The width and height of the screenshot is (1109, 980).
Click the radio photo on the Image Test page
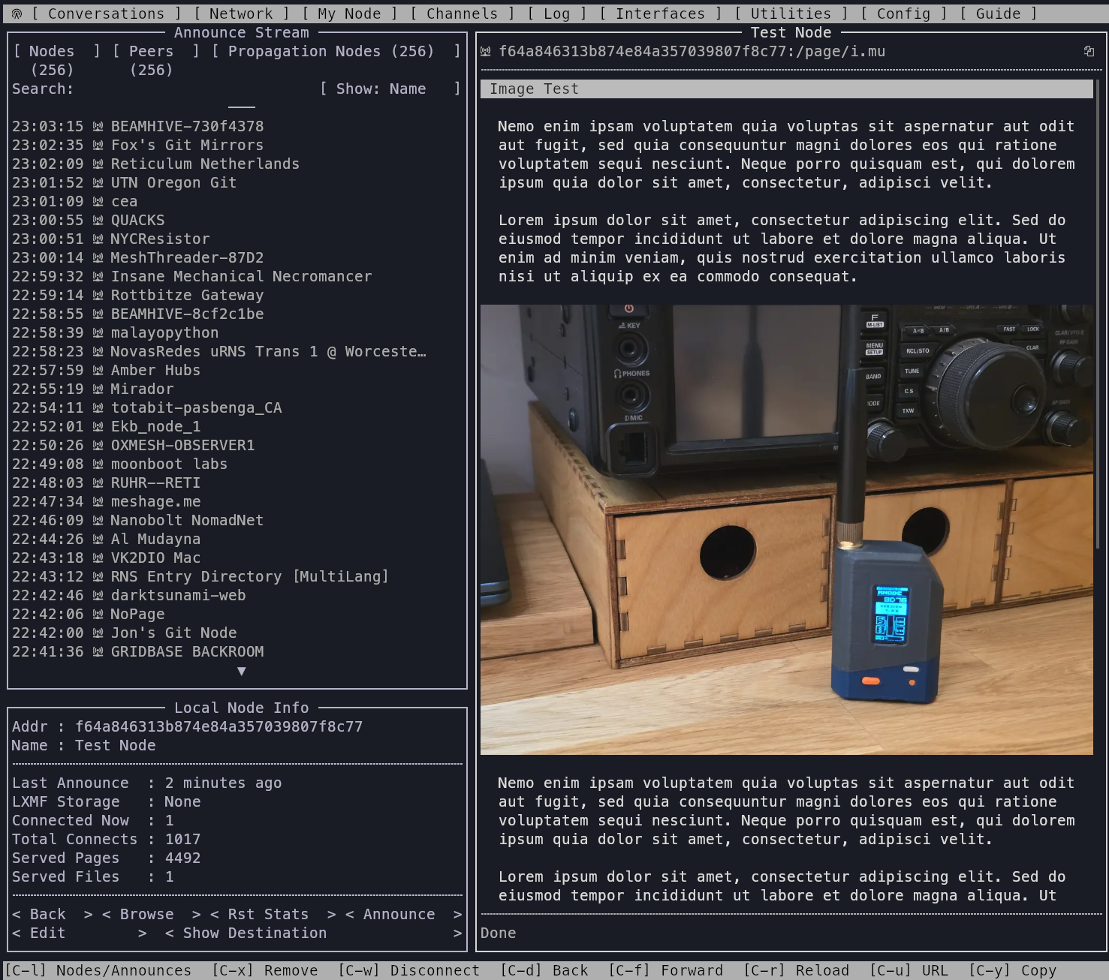(786, 530)
